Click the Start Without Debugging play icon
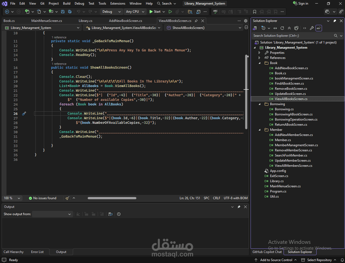The image size is (345, 263). [170, 12]
